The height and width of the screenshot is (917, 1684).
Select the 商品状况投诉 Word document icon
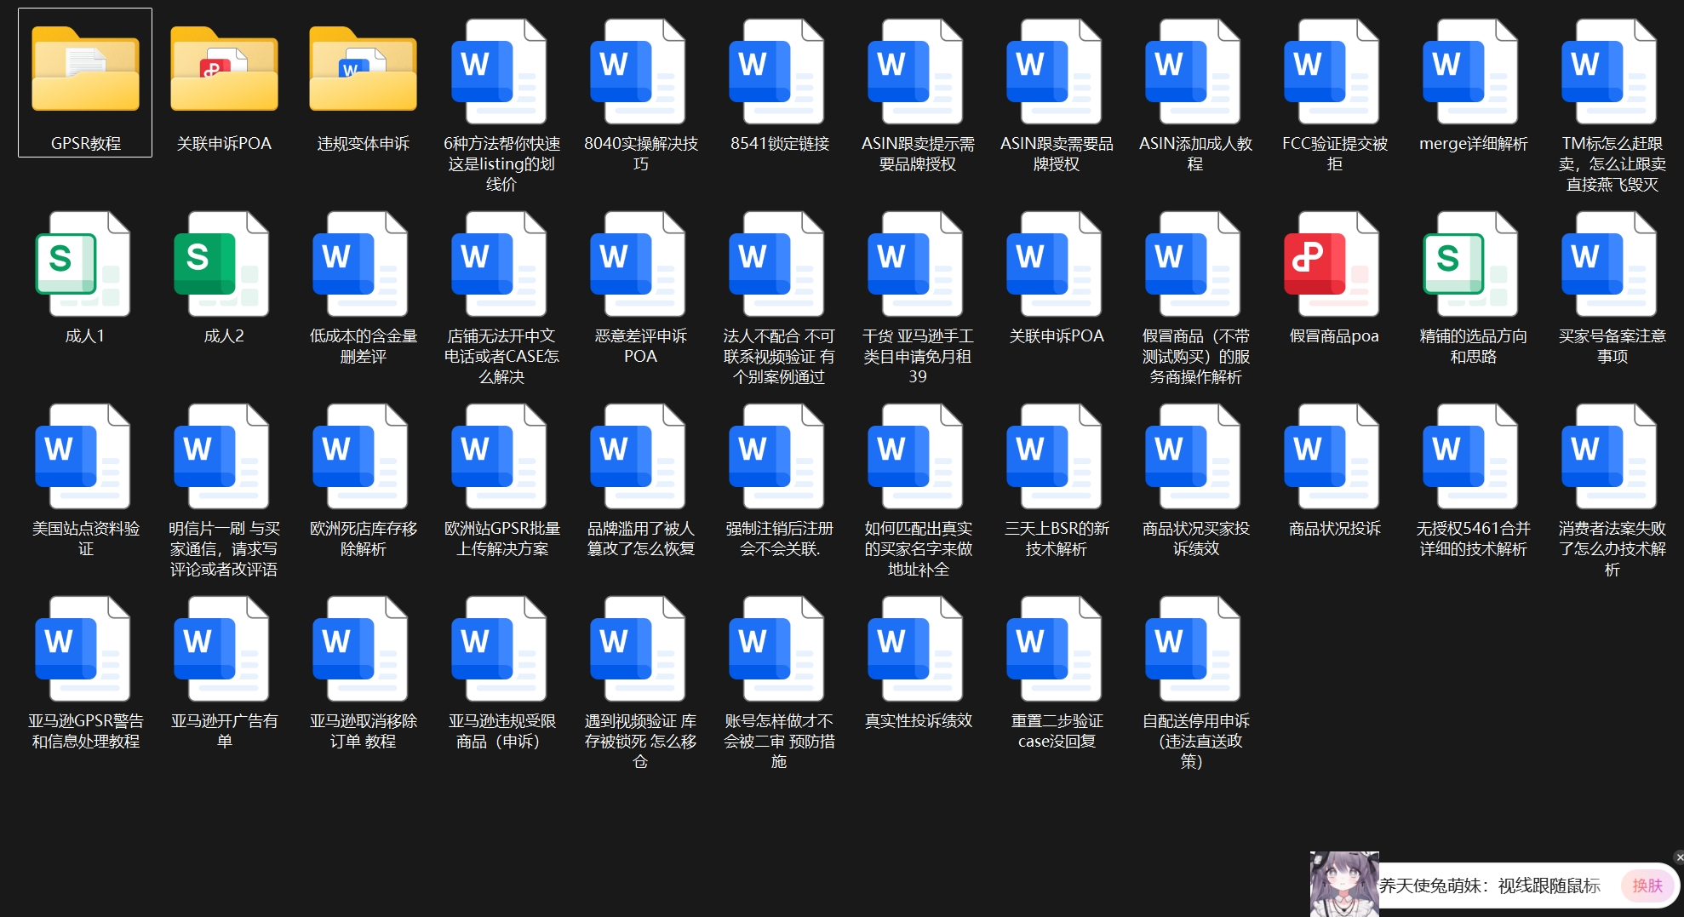[1334, 456]
